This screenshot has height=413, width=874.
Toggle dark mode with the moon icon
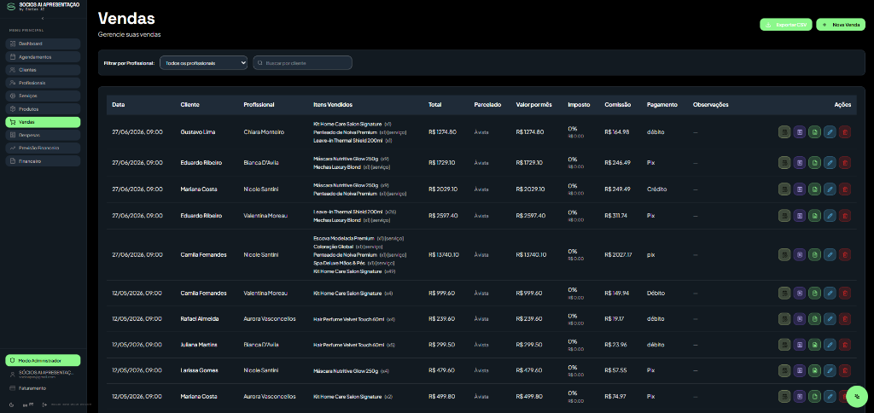[x=12, y=404]
